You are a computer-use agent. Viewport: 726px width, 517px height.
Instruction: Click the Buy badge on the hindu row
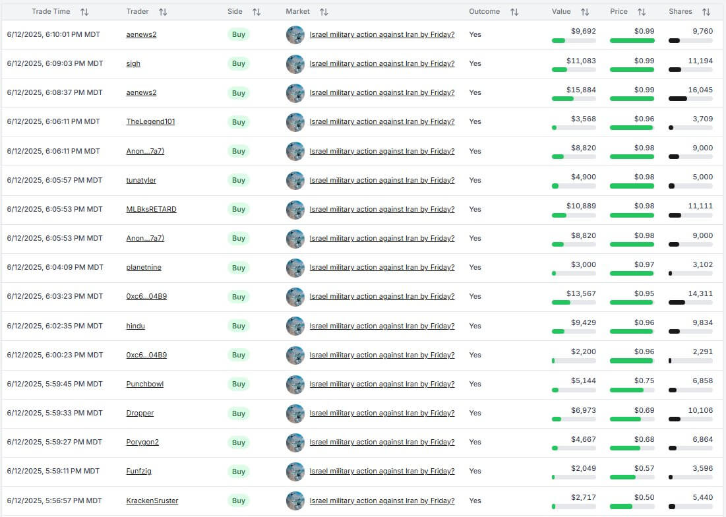pos(238,326)
